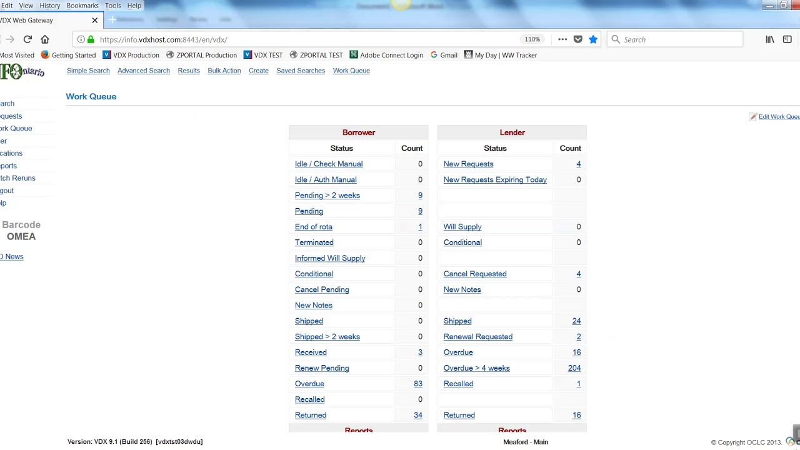
Task: Open Lender Will Supply status
Action: point(462,227)
